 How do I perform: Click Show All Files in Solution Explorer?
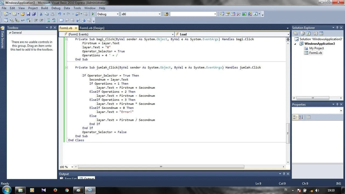(x=303, y=33)
